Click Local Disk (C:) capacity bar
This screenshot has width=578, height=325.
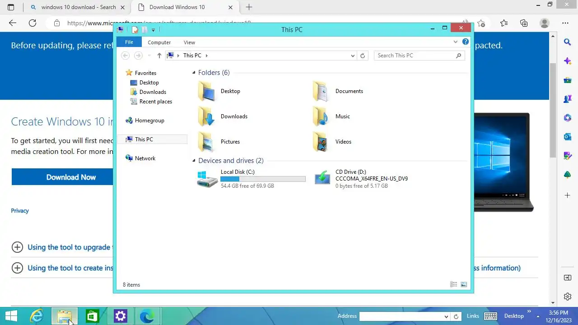tap(263, 179)
